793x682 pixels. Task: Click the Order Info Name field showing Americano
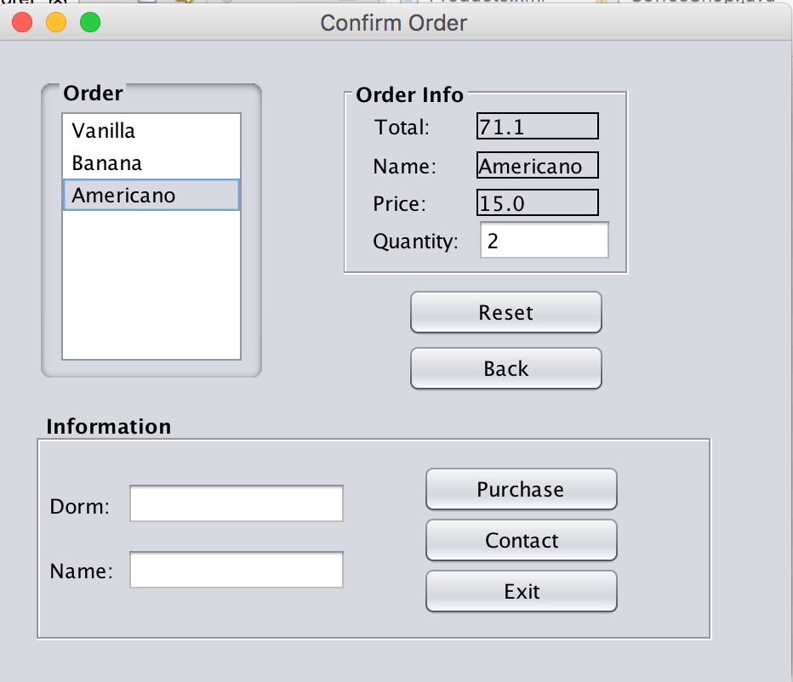point(538,165)
